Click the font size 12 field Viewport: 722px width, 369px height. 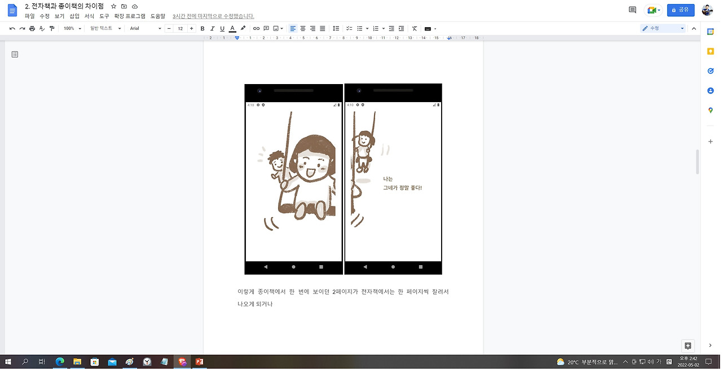coord(180,28)
